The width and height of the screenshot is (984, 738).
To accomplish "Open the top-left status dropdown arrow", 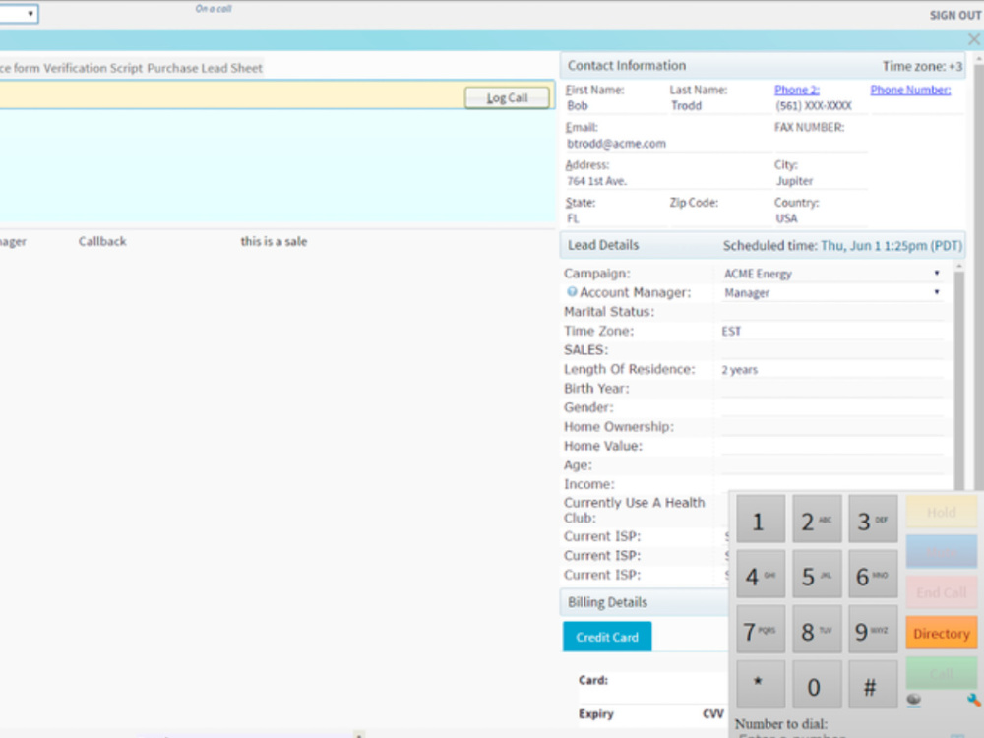I will 30,13.
